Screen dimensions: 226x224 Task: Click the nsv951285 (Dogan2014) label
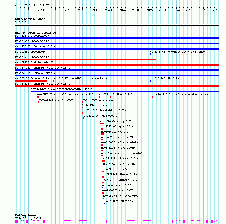31,52
